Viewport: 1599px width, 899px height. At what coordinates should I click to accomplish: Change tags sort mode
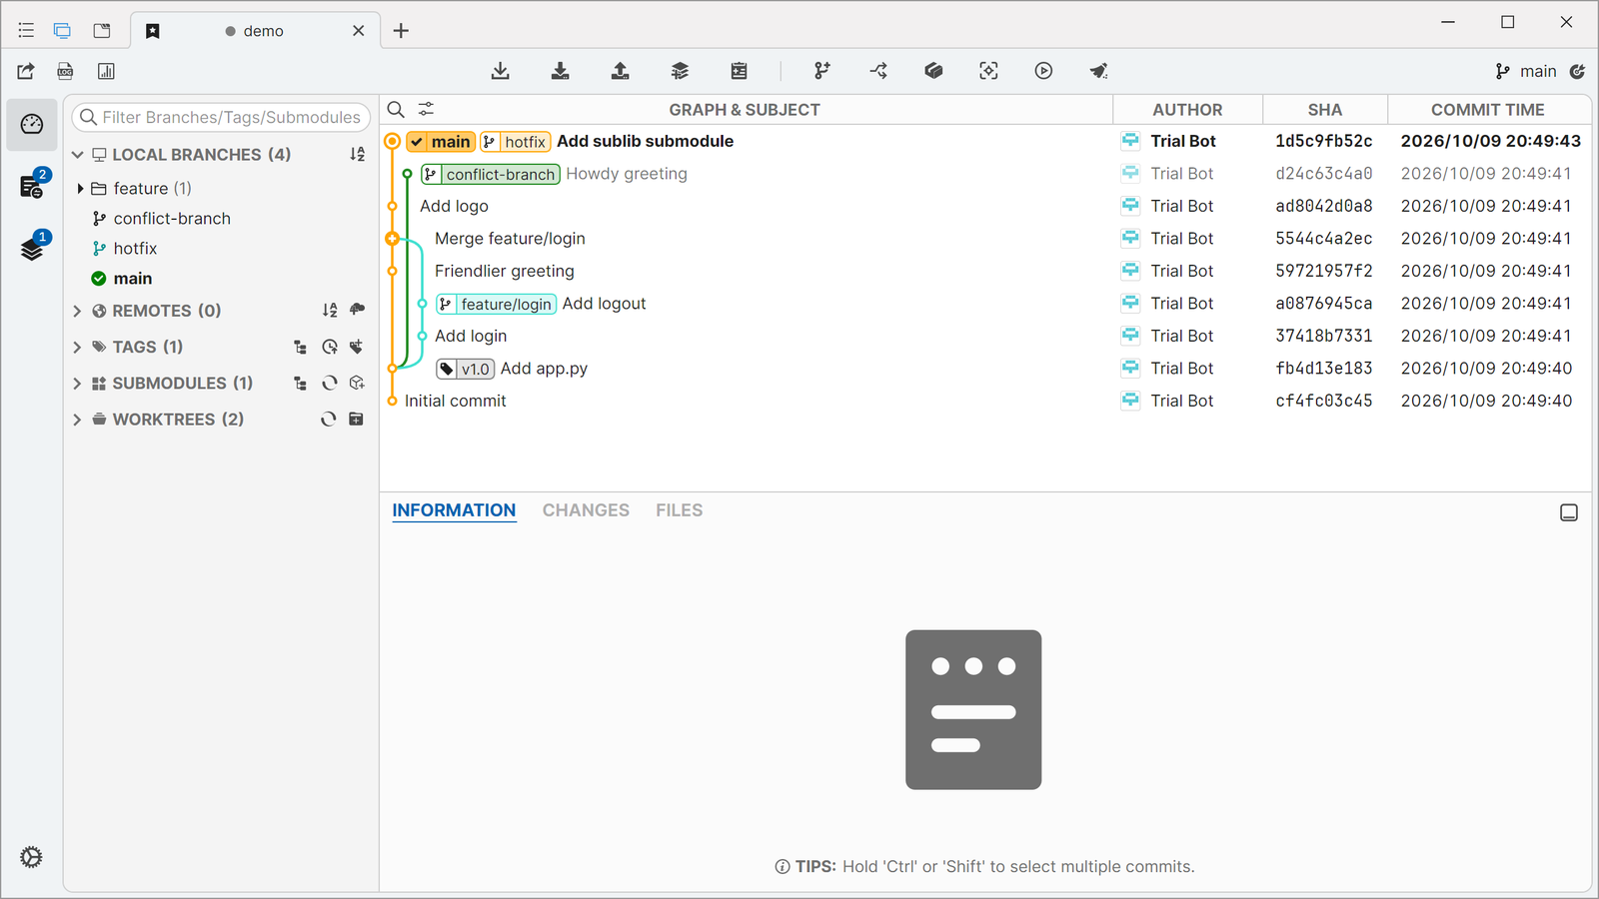tap(329, 347)
